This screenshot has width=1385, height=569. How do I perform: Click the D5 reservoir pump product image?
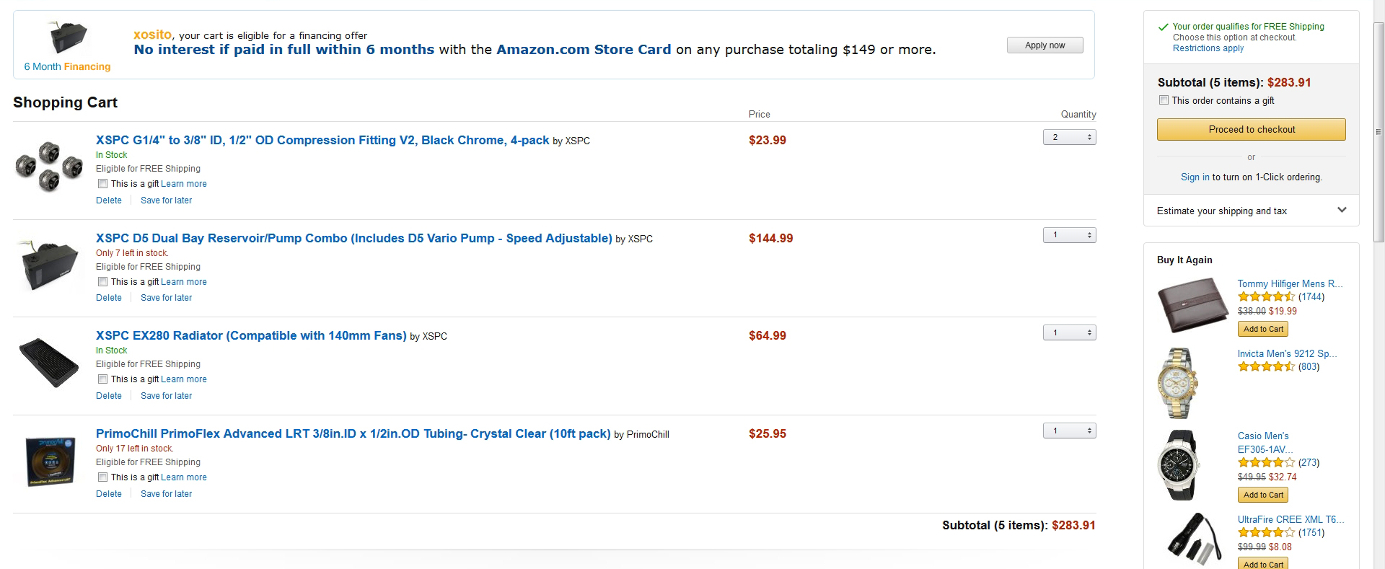[49, 265]
